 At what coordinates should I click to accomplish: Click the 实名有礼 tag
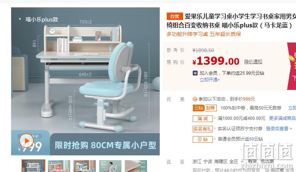click(x=202, y=129)
